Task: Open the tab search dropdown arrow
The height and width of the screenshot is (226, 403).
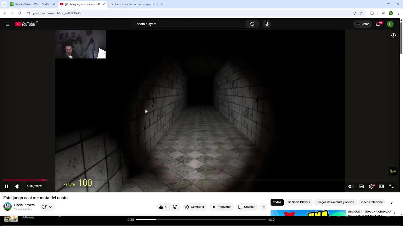Action: (4, 4)
